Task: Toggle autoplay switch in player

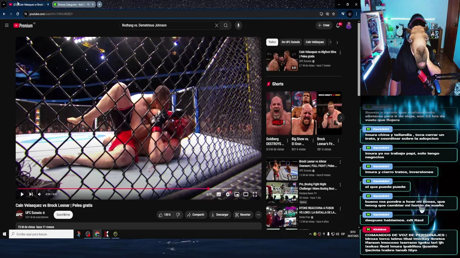Action: pyautogui.click(x=209, y=194)
